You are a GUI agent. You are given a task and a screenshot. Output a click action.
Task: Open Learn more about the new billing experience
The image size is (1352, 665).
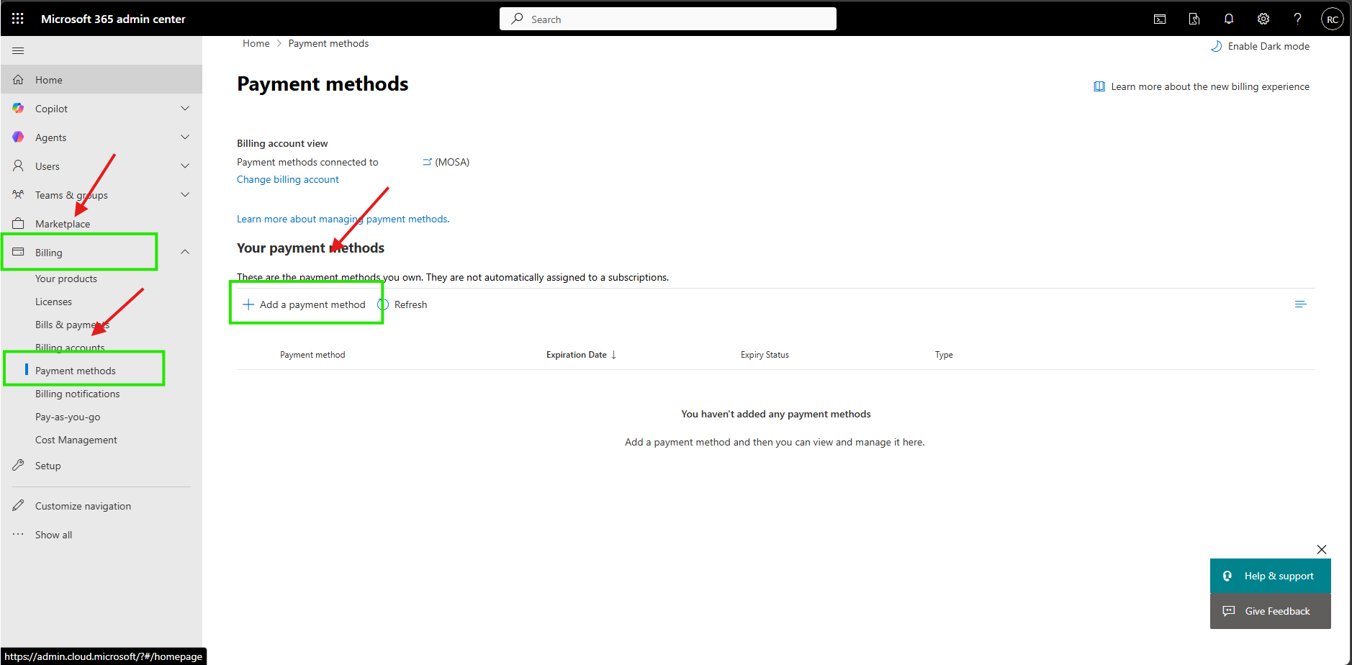tap(1210, 86)
